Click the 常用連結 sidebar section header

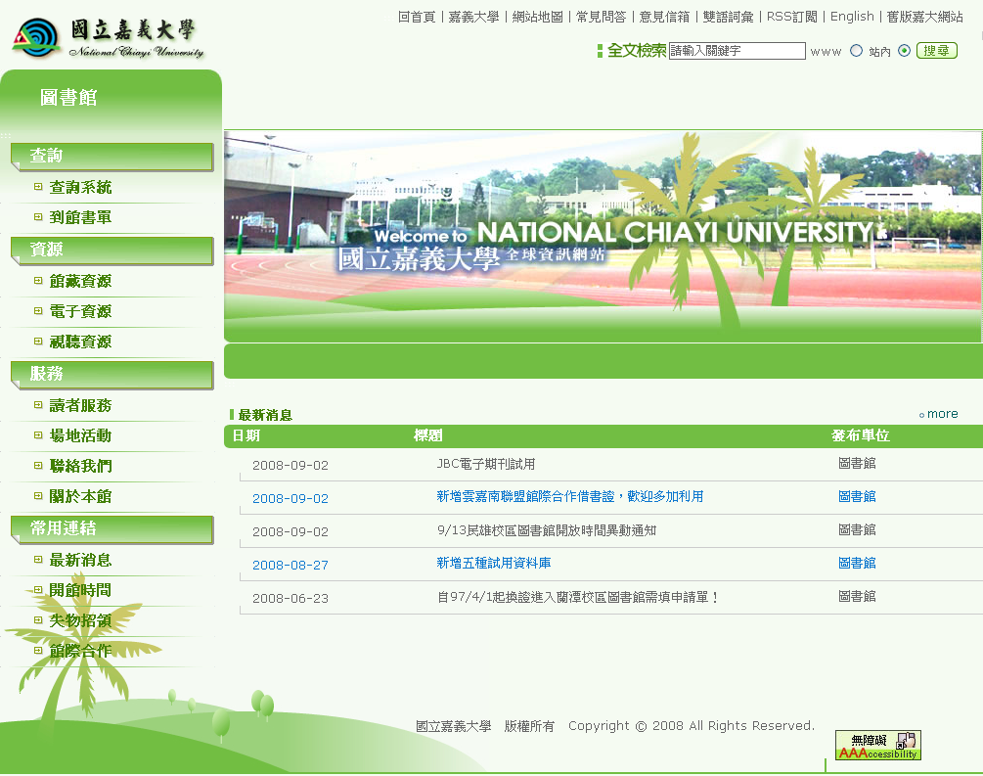coord(112,529)
